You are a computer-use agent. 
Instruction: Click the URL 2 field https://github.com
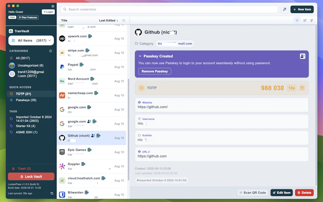222,154
